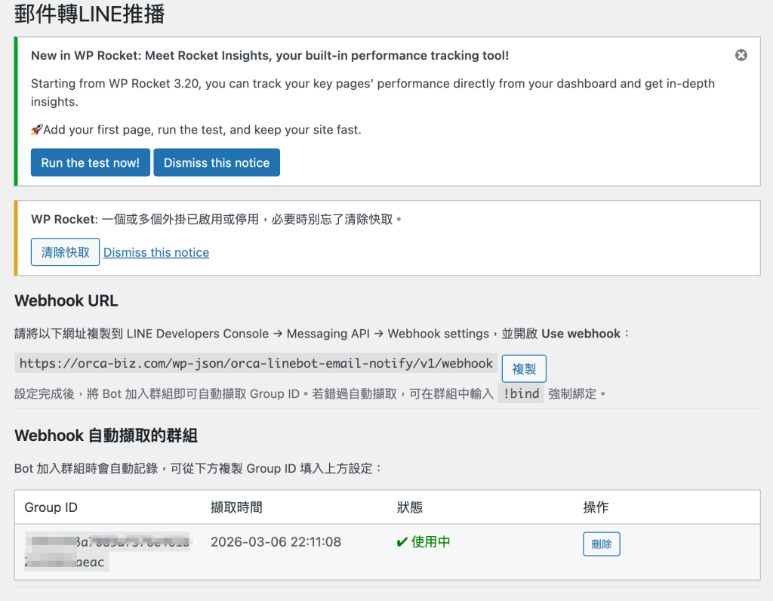Close the Rocket Insights notice with X icon

(x=741, y=55)
